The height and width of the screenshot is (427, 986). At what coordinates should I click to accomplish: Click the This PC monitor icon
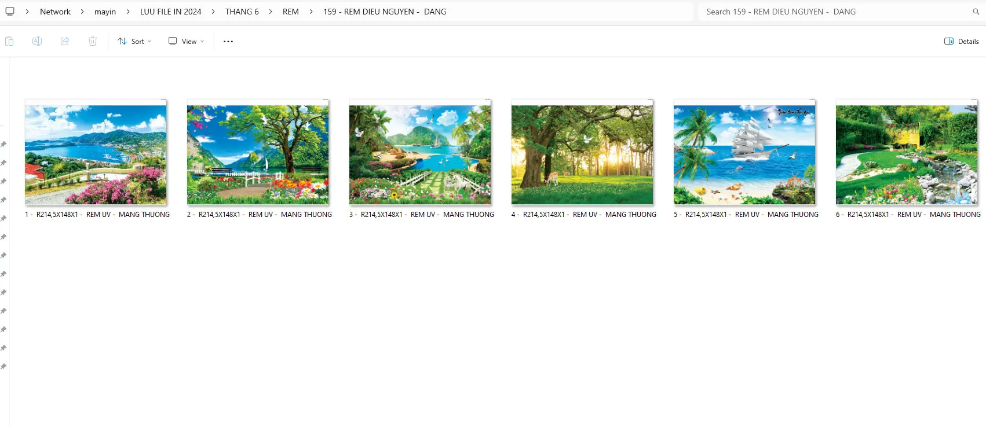(x=10, y=12)
